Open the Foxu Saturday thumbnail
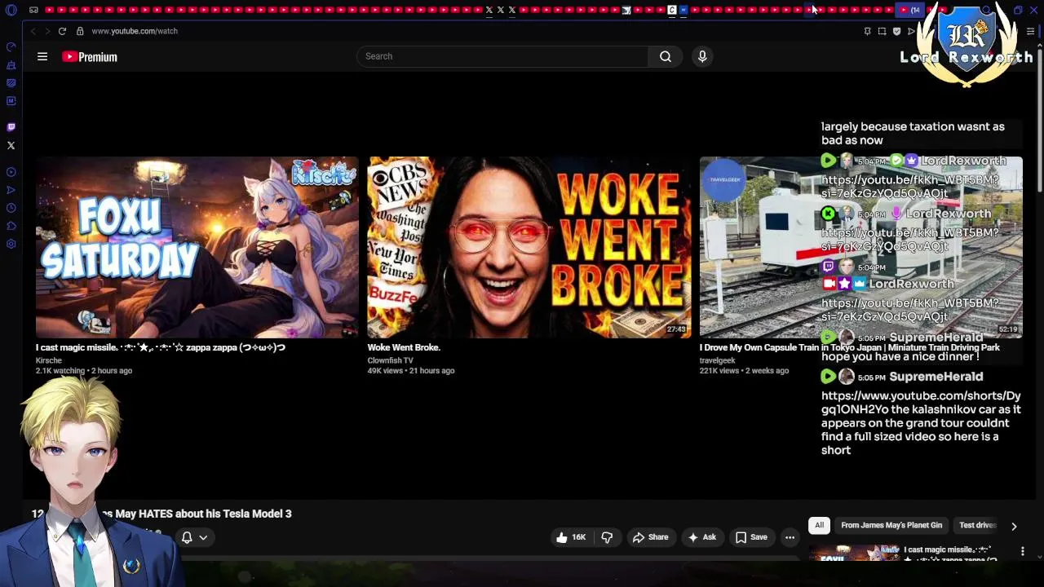Viewport: 1044px width, 587px height. pos(197,247)
